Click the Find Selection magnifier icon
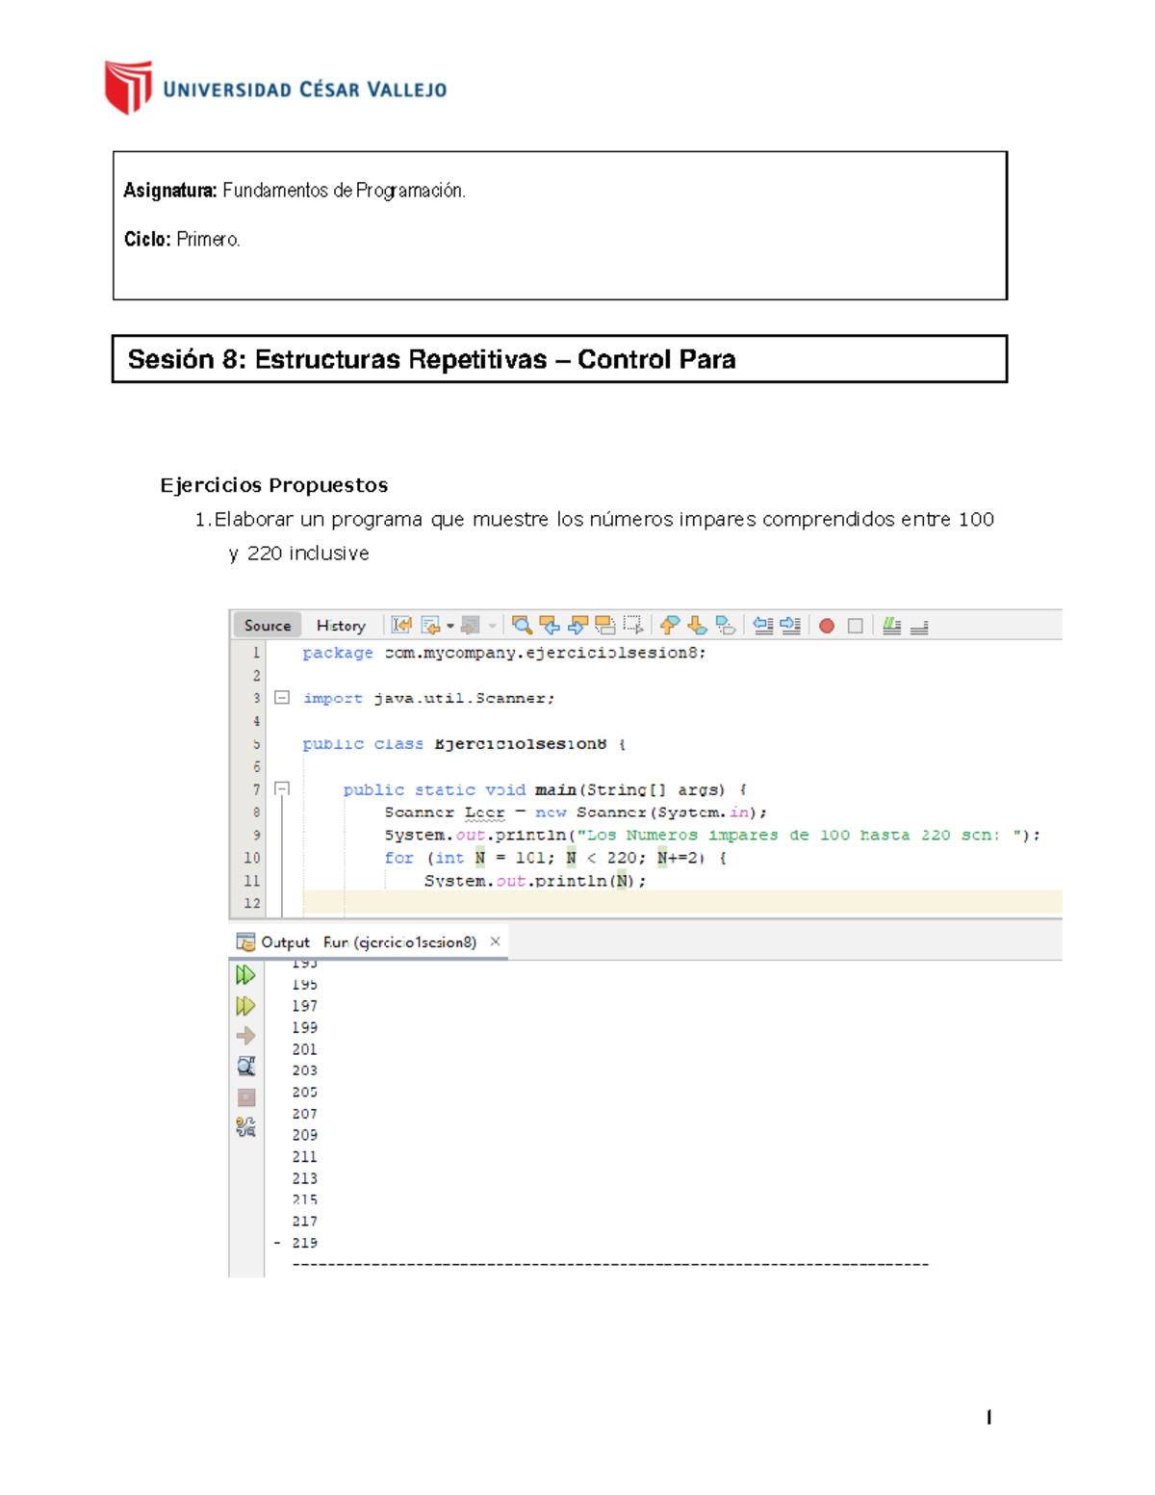 pyautogui.click(x=522, y=626)
